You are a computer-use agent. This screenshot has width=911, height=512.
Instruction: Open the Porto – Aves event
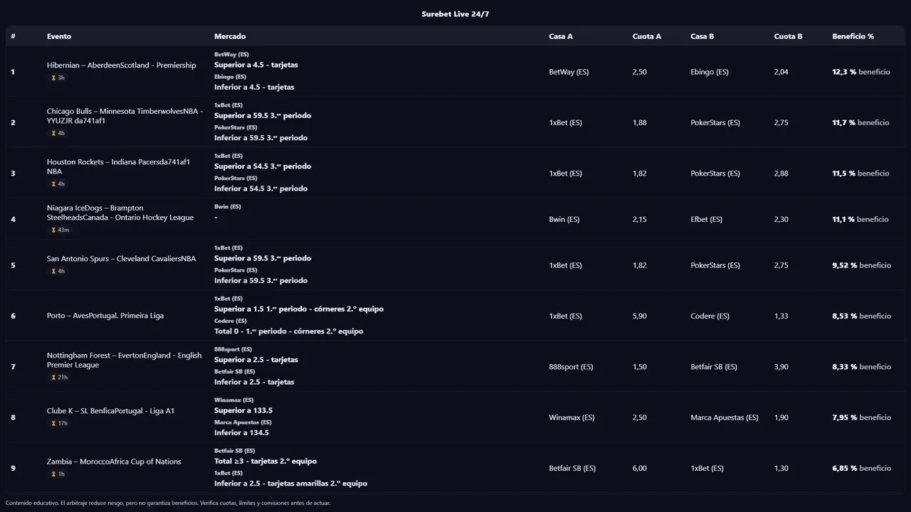(105, 316)
